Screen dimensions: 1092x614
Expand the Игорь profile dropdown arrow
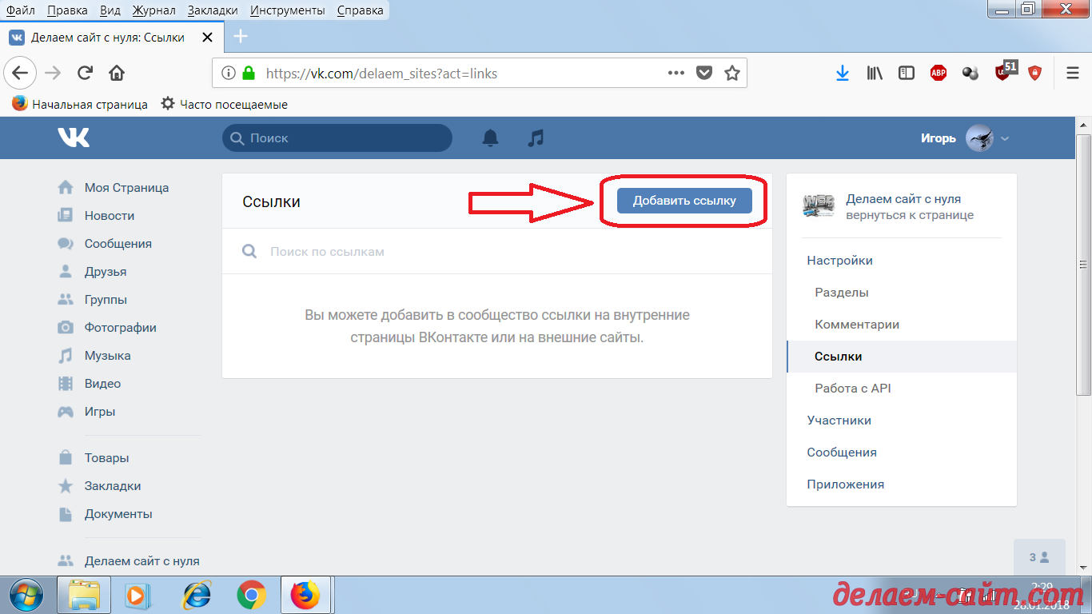click(x=1005, y=138)
